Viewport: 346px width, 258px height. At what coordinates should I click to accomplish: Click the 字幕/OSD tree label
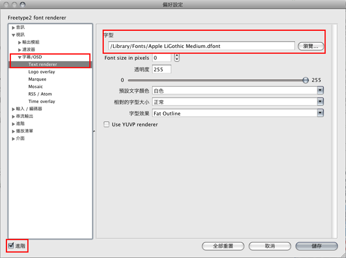click(x=32, y=57)
